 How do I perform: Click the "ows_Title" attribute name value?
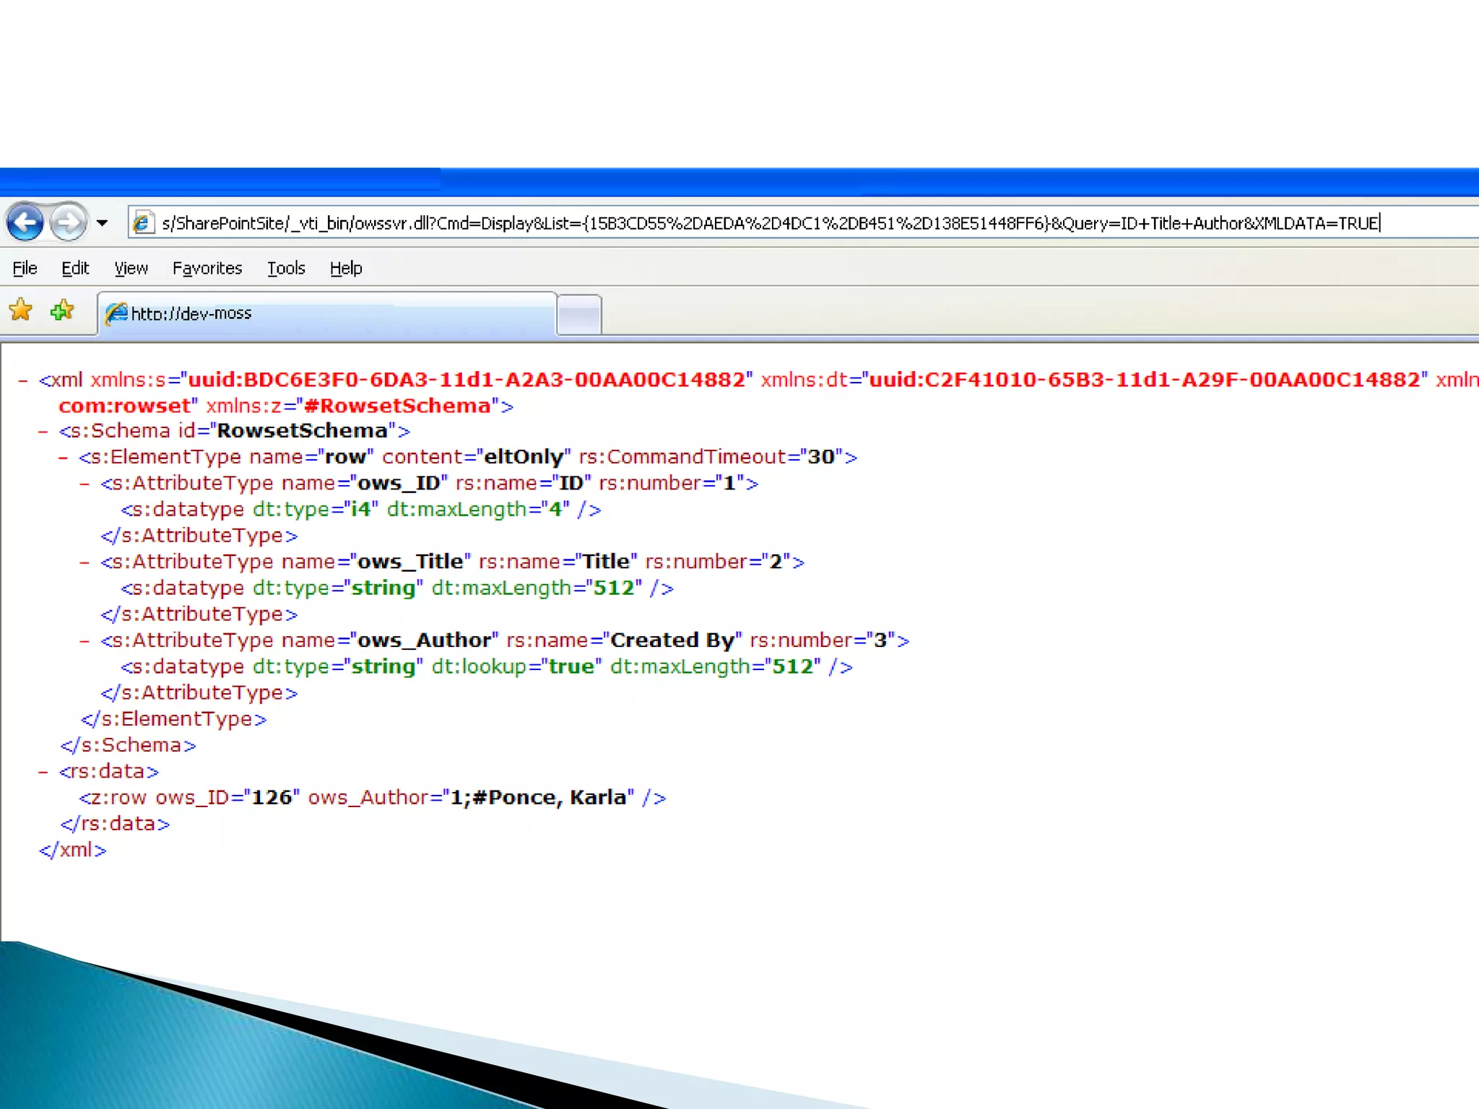coord(410,562)
